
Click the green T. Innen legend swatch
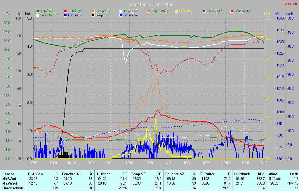[x=38, y=11]
